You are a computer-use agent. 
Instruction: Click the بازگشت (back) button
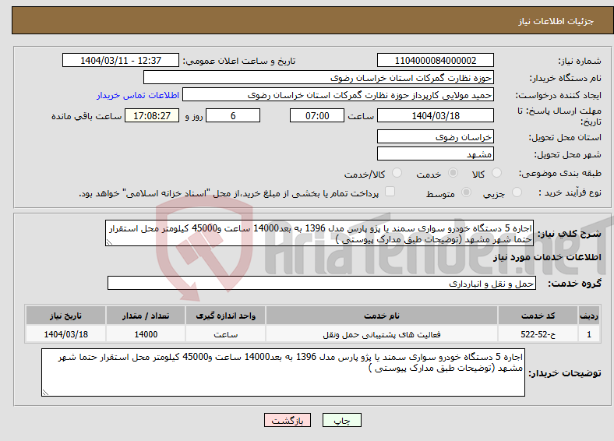tap(288, 420)
